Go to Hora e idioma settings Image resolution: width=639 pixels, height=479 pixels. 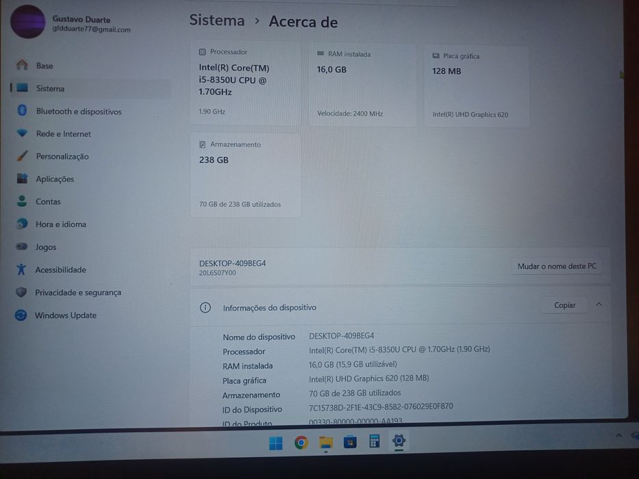tap(90, 224)
